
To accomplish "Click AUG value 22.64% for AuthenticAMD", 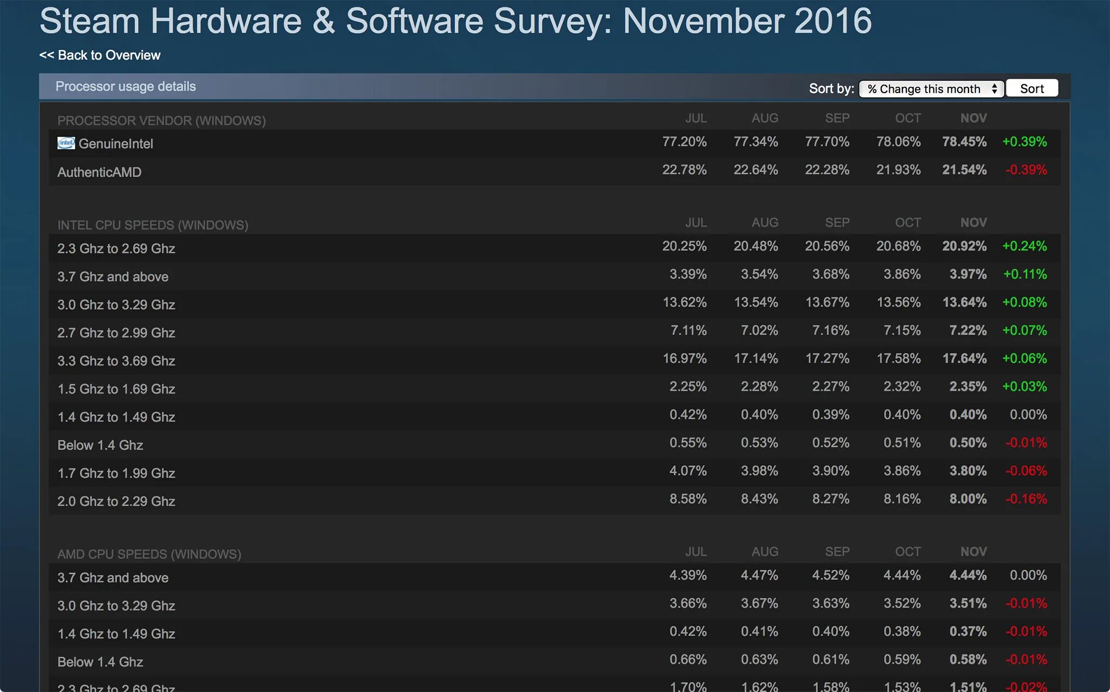I will click(756, 170).
